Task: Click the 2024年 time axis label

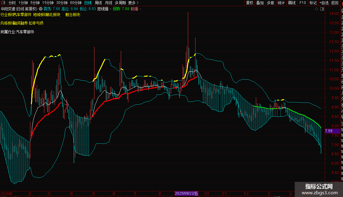Action: (6, 193)
